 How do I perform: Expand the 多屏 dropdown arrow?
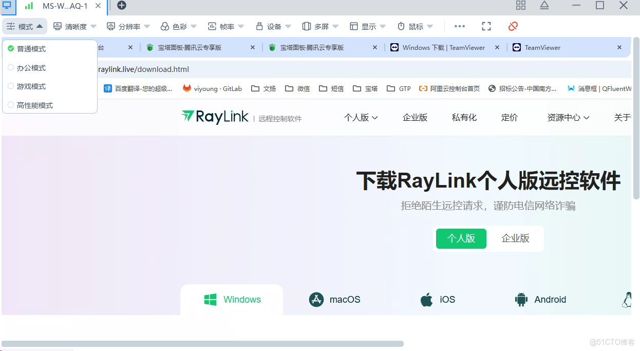335,26
